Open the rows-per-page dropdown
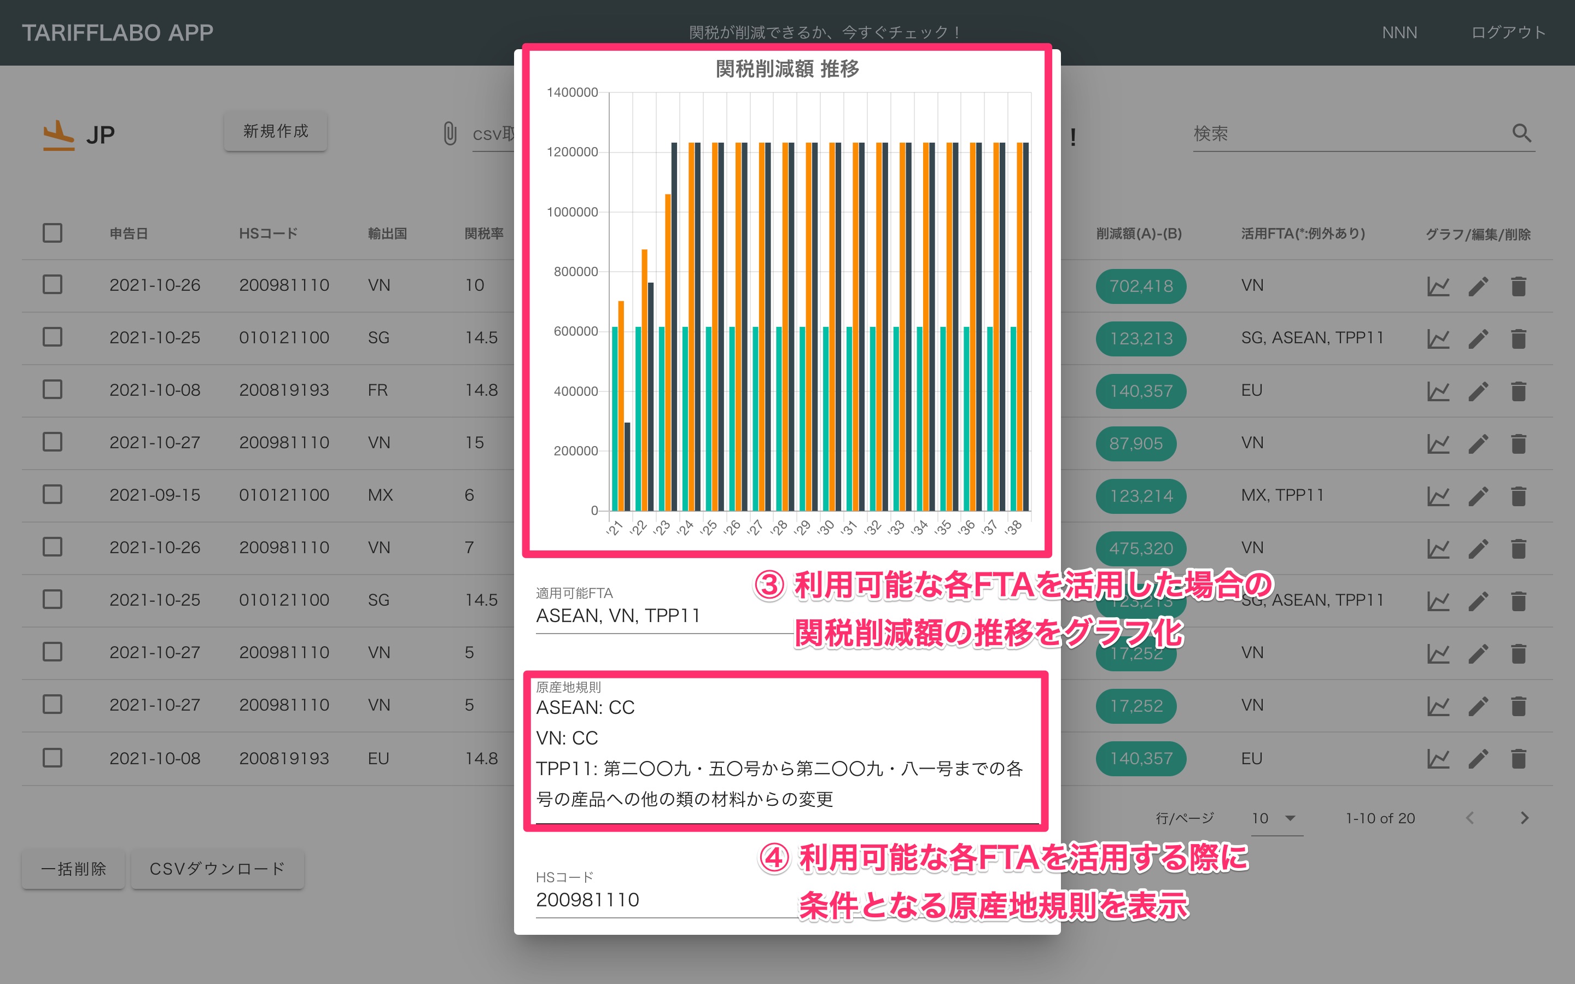 pos(1276,818)
